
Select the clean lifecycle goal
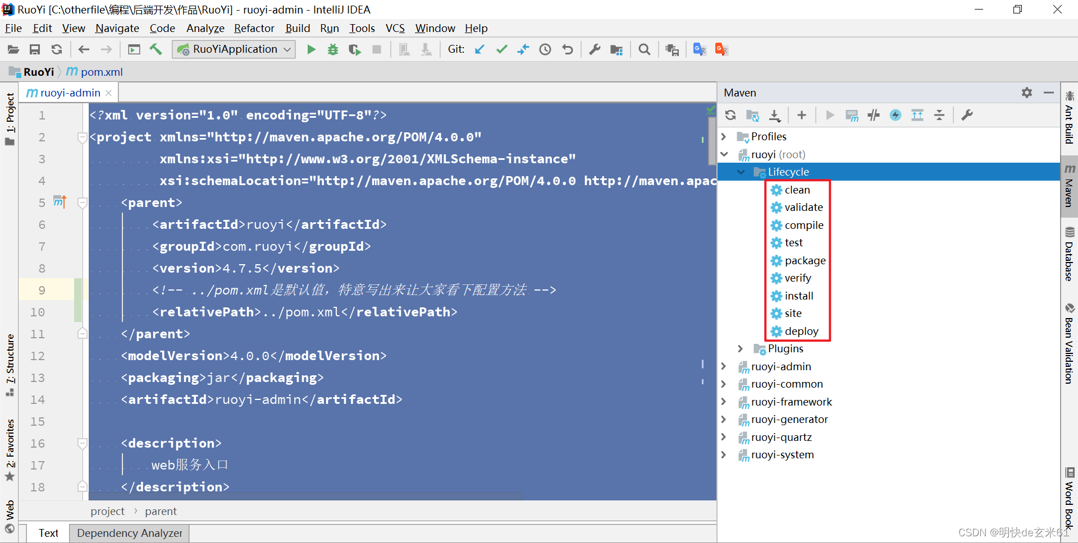pyautogui.click(x=797, y=190)
